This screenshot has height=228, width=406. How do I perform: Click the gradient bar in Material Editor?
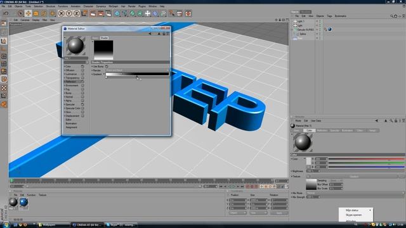pos(137,74)
